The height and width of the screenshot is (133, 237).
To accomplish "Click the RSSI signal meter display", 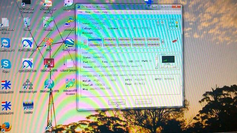I will (168, 59).
